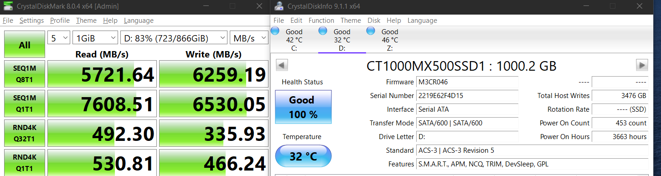This screenshot has height=176, width=661.
Task: Open Language menu in CrystalDiskMark
Action: [139, 21]
